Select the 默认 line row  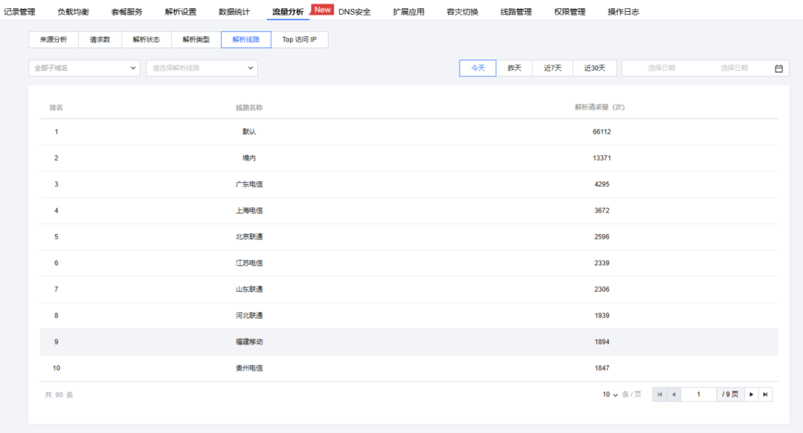(x=409, y=132)
